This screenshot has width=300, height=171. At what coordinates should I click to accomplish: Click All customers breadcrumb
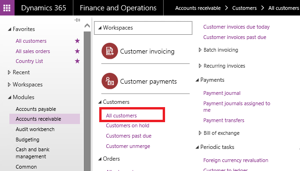pyautogui.click(x=284, y=8)
